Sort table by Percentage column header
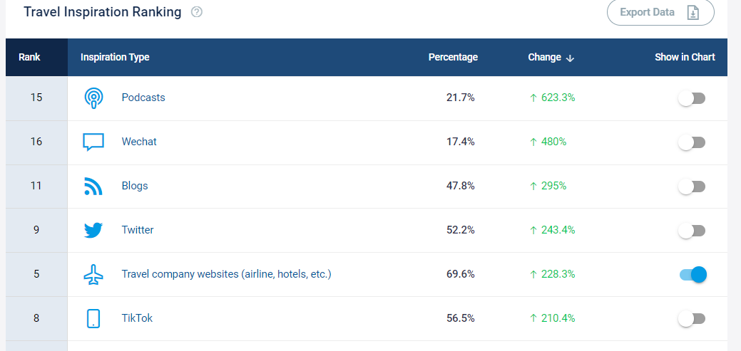This screenshot has width=741, height=351. tap(453, 57)
